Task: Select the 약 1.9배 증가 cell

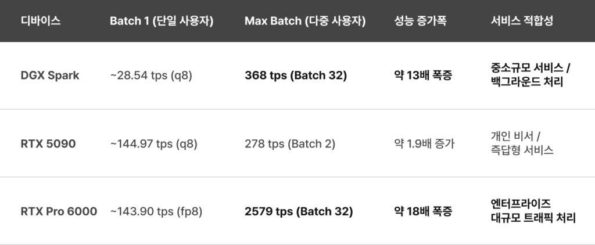Action: [x=424, y=143]
